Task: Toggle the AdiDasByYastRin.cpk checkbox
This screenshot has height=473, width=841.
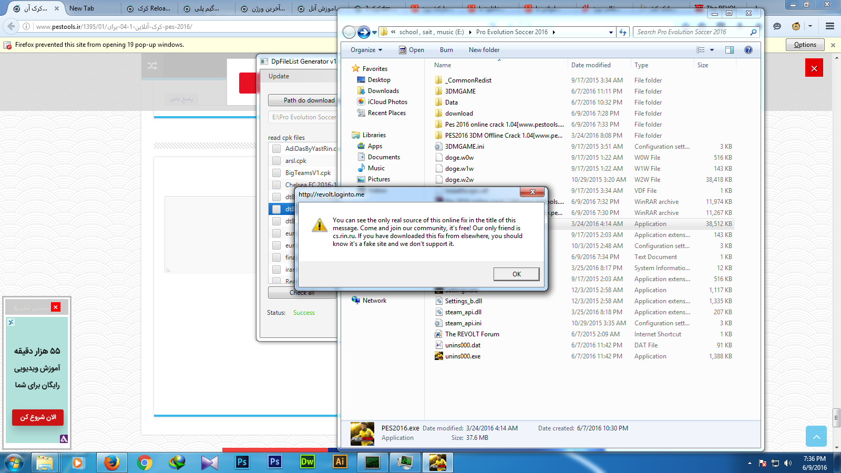Action: tap(276, 149)
